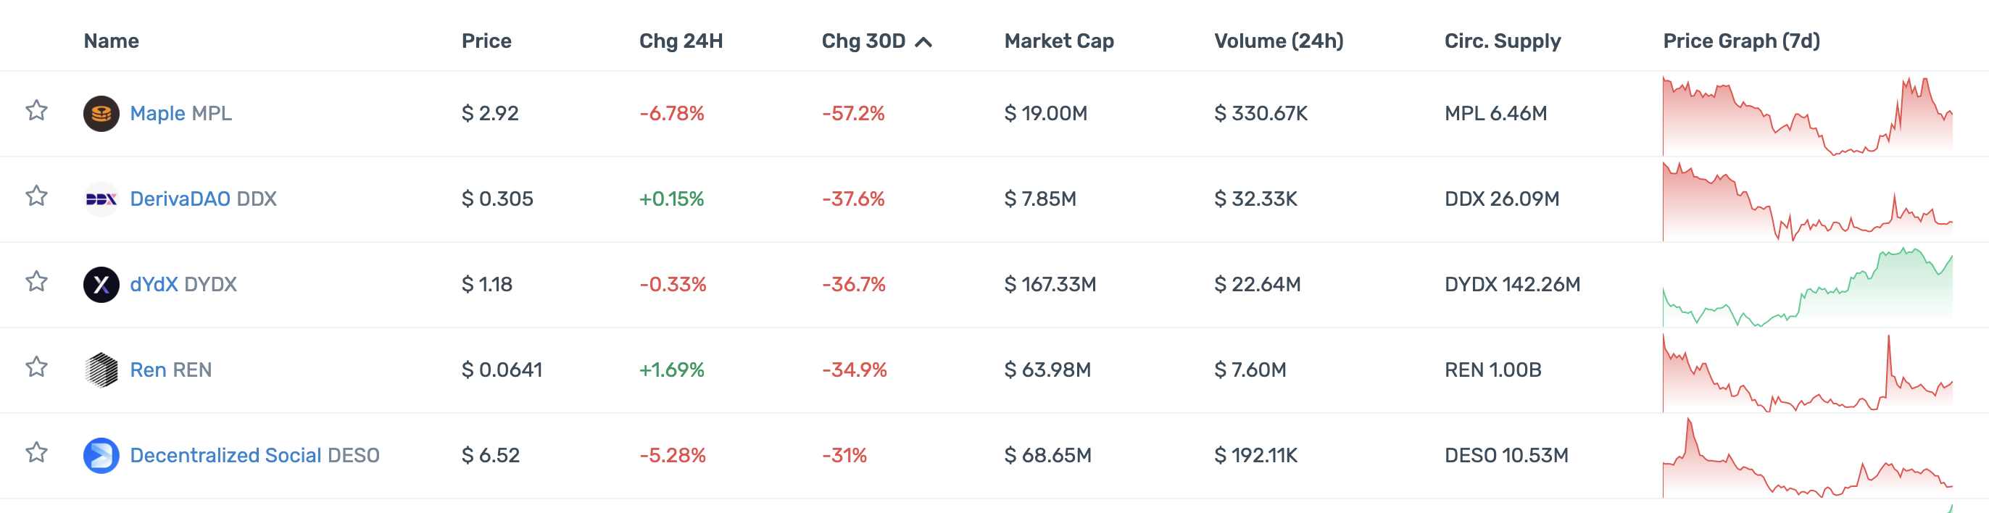
Task: Open the Decentralized Social DESO link
Action: tap(254, 455)
